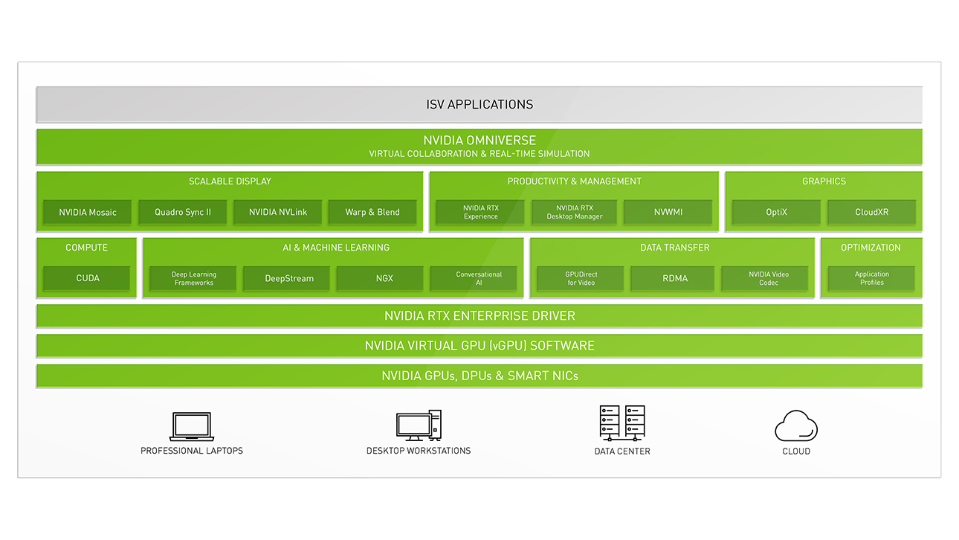Click the NVWMI box
Viewport: 959px width, 540px height.
click(x=668, y=212)
